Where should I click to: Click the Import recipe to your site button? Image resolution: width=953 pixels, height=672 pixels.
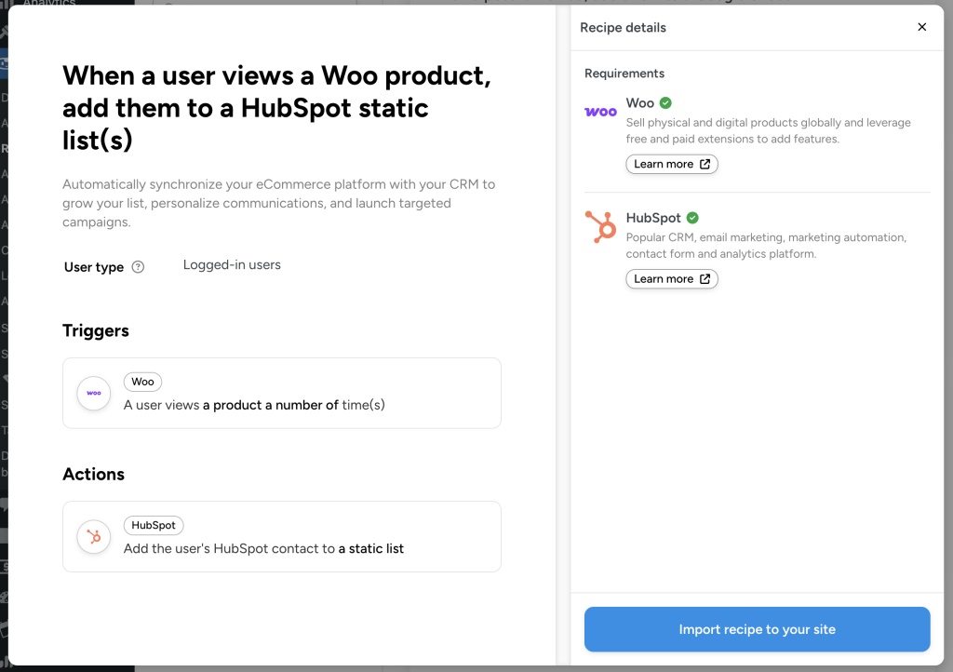point(757,629)
